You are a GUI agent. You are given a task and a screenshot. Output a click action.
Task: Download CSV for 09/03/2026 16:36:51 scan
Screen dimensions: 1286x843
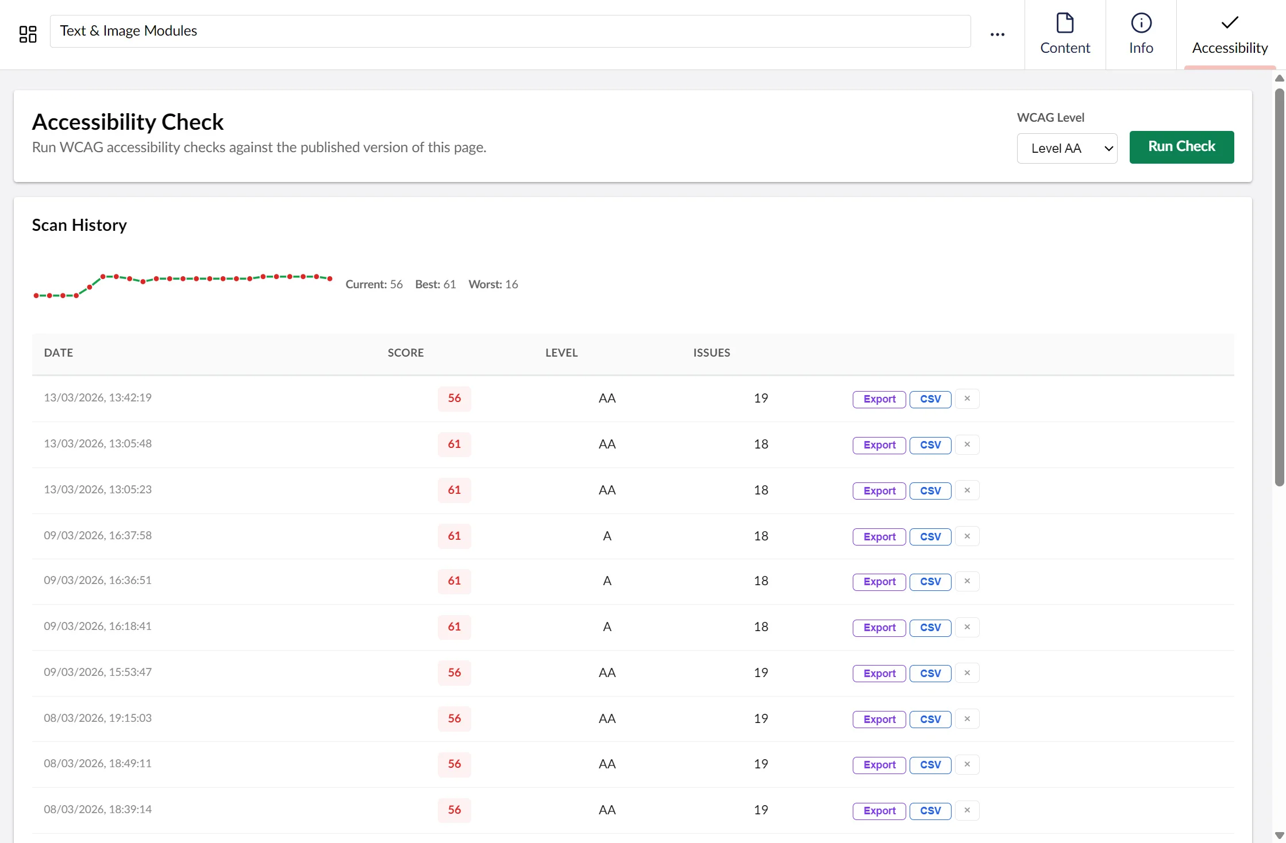pyautogui.click(x=930, y=582)
